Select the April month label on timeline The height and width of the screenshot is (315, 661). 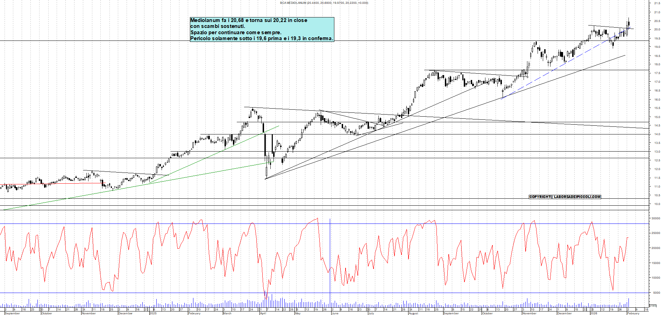(x=263, y=313)
